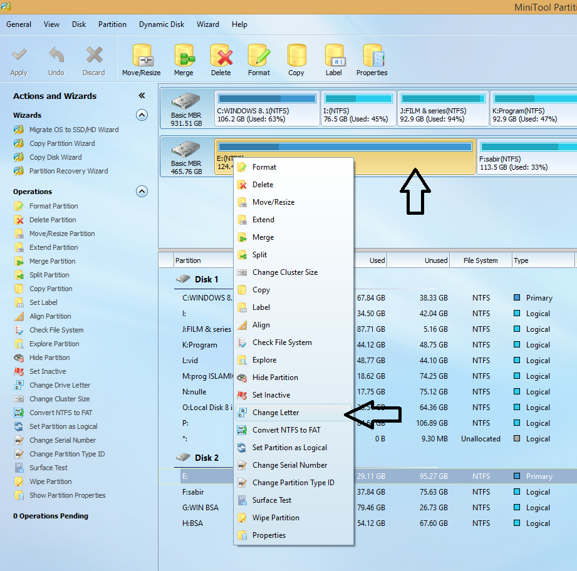Click the Delete toolbar icon

click(221, 61)
